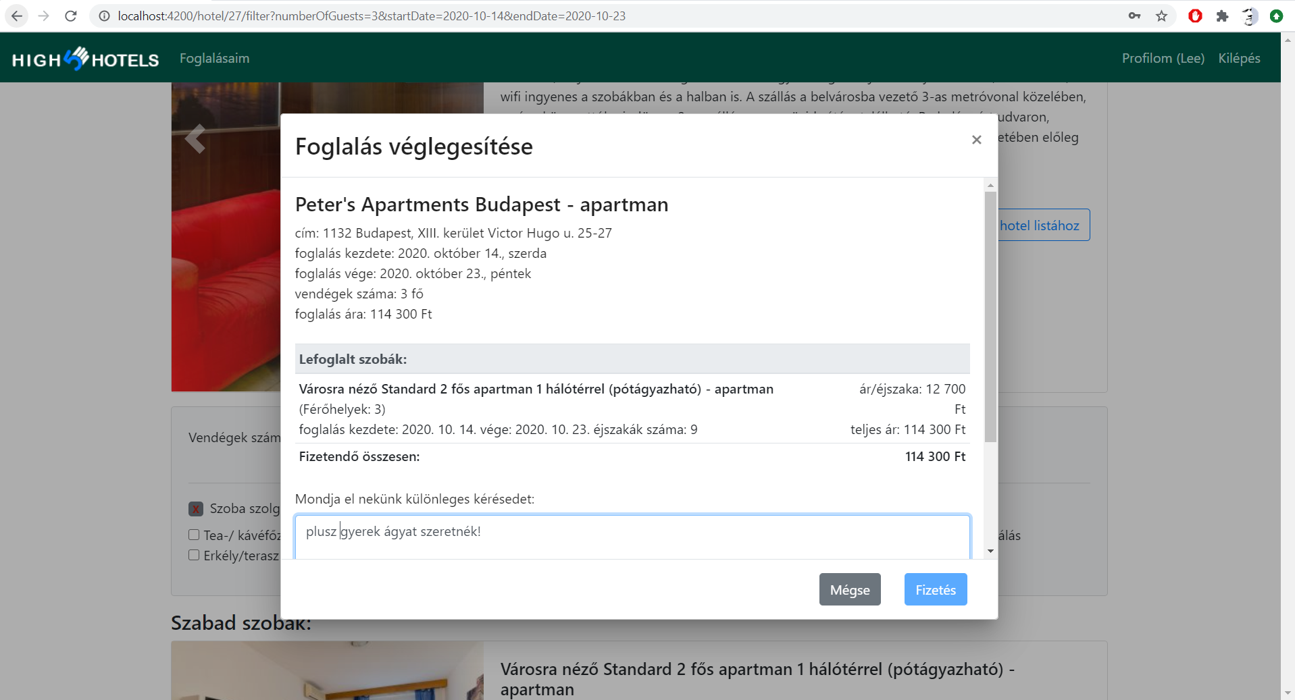This screenshot has width=1295, height=700.
Task: Click the red Opera-style extension icon
Action: [x=1195, y=16]
